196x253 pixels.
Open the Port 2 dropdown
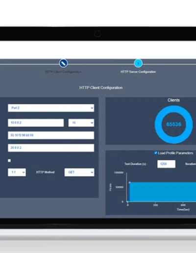[x=51, y=108]
